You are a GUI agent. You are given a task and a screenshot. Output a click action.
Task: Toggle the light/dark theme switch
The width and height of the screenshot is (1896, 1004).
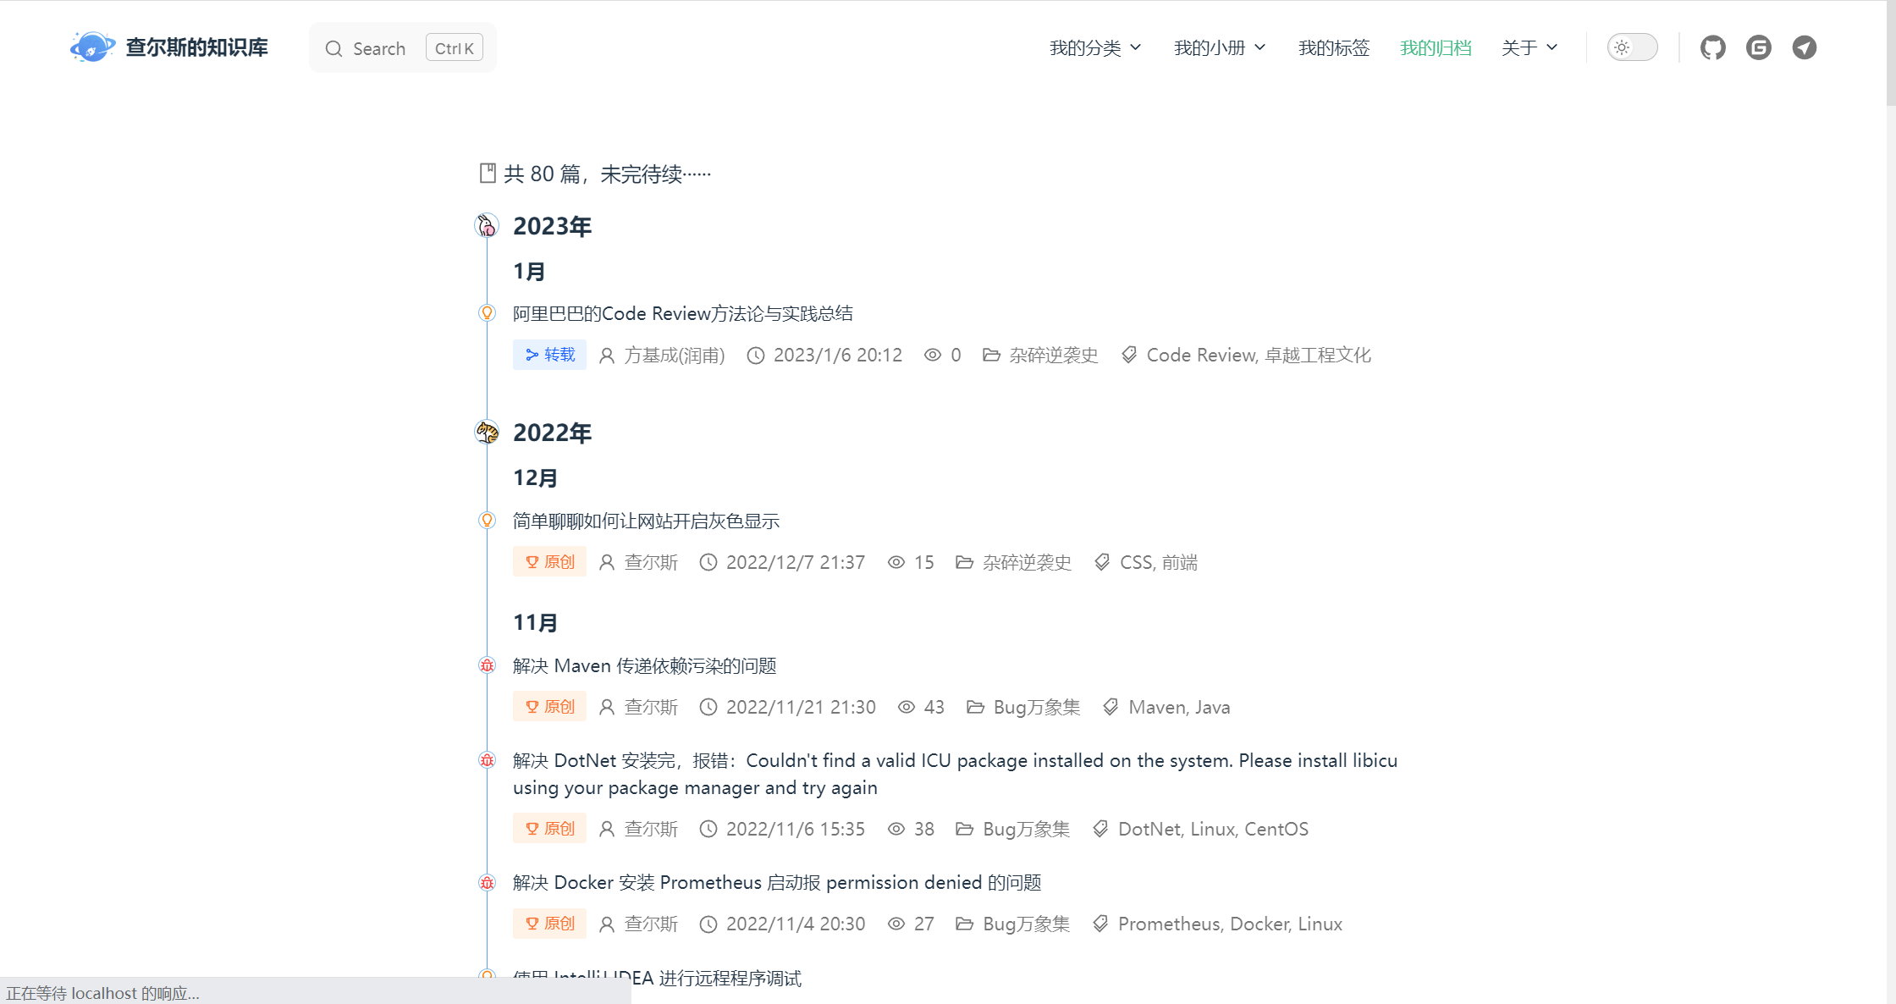[x=1631, y=47]
